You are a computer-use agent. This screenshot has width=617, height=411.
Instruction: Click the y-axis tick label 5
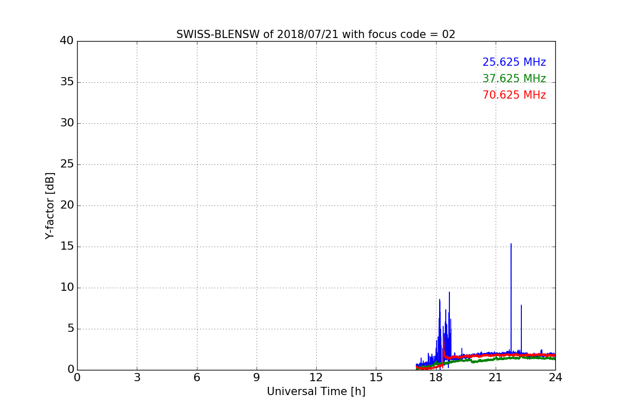70,329
